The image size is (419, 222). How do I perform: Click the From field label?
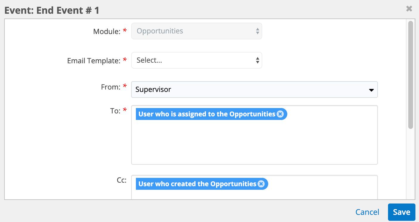pyautogui.click(x=111, y=87)
